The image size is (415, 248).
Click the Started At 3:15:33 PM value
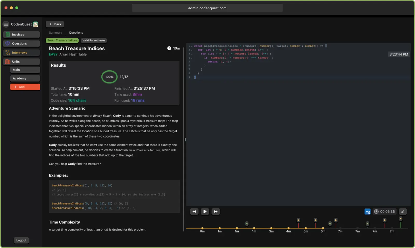point(79,89)
